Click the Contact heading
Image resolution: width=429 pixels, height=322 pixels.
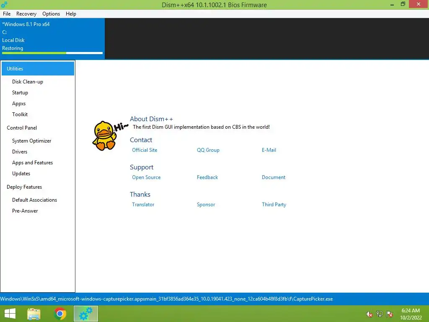(141, 140)
